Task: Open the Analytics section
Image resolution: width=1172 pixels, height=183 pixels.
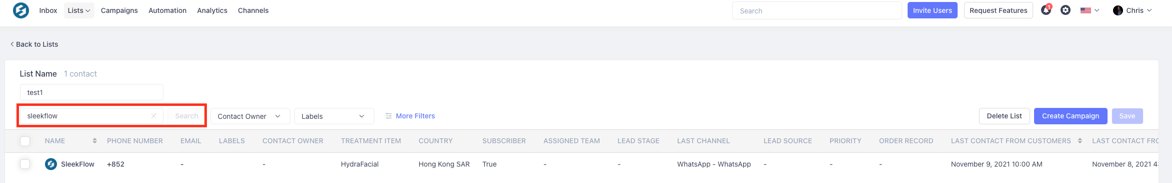Action: (212, 10)
